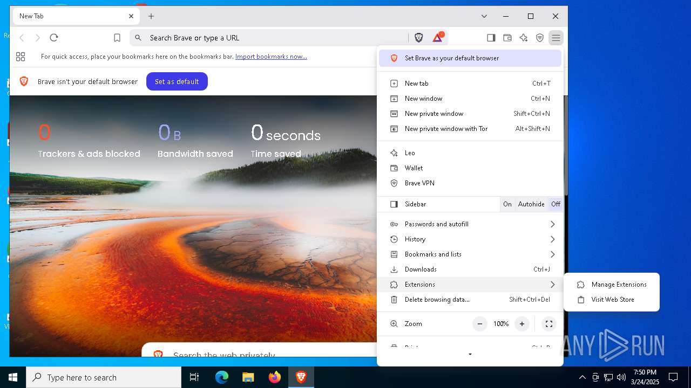This screenshot has height=388, width=691.
Task: Click the Brave taskbar icon
Action: (301, 377)
